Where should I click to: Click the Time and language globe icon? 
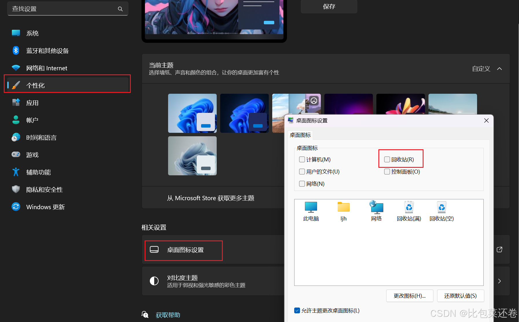16,137
